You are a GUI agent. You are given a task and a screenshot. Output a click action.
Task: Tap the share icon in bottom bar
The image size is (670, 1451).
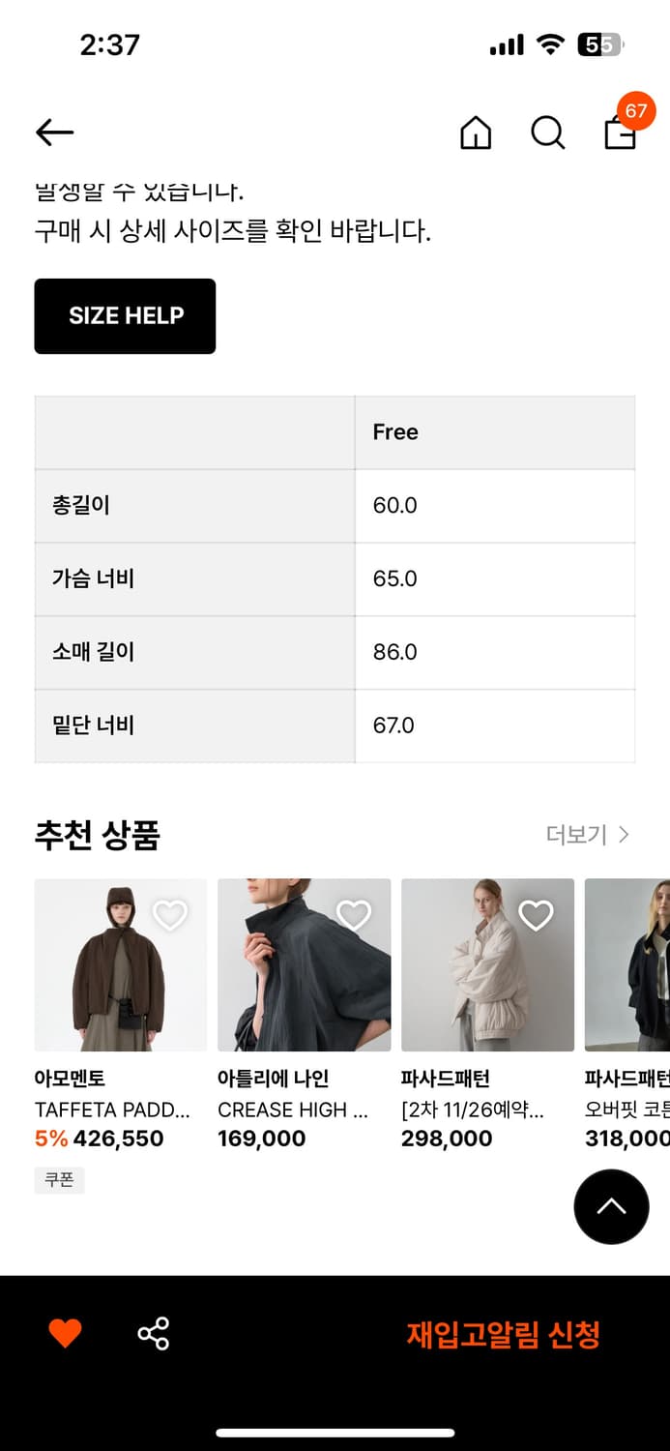coord(153,1333)
